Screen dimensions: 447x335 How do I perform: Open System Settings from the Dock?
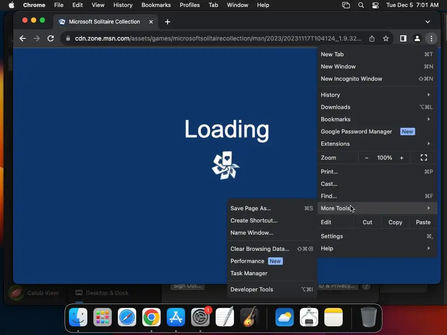pos(200,317)
